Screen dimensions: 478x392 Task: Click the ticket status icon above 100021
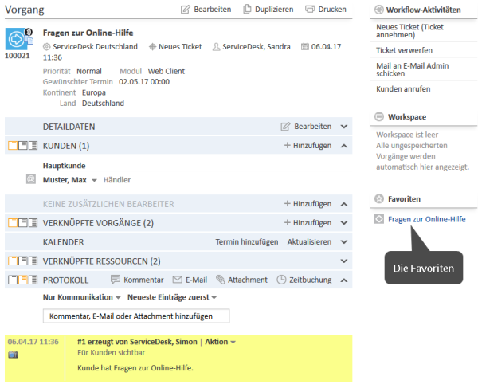pyautogui.click(x=17, y=39)
